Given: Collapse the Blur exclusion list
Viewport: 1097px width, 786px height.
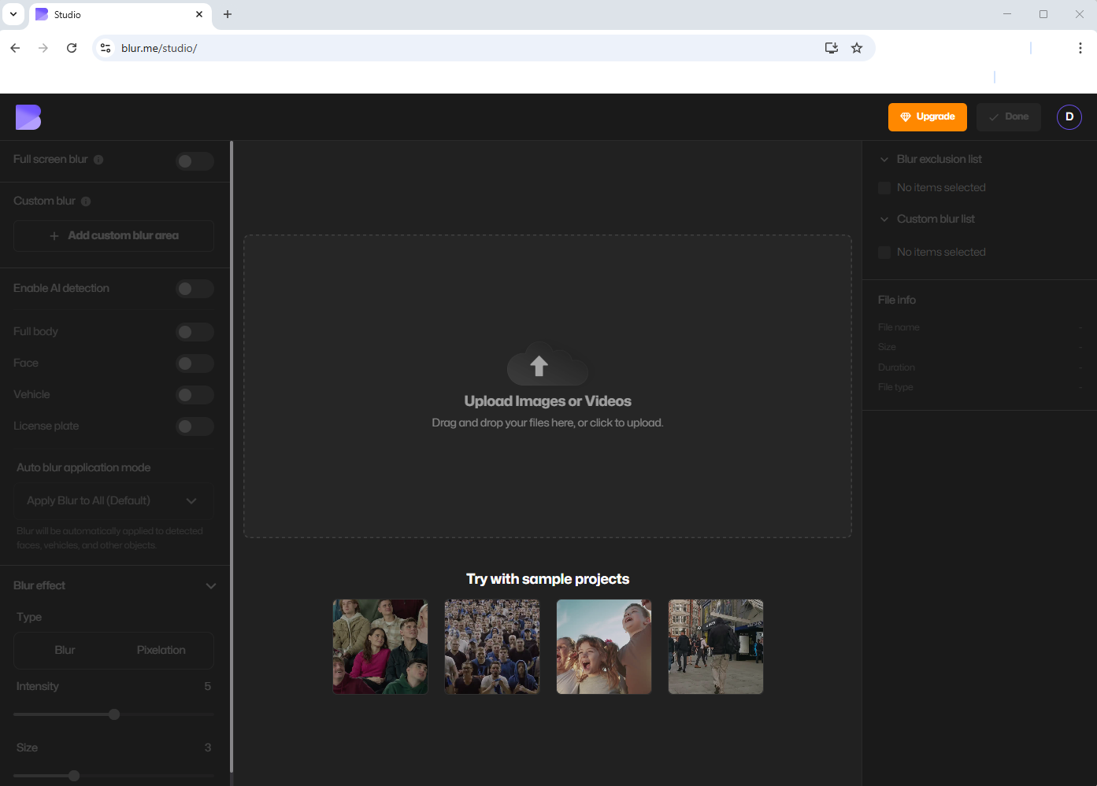Looking at the screenshot, I should (x=884, y=159).
